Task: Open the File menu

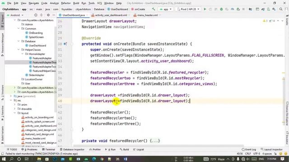Action: [9, 3]
